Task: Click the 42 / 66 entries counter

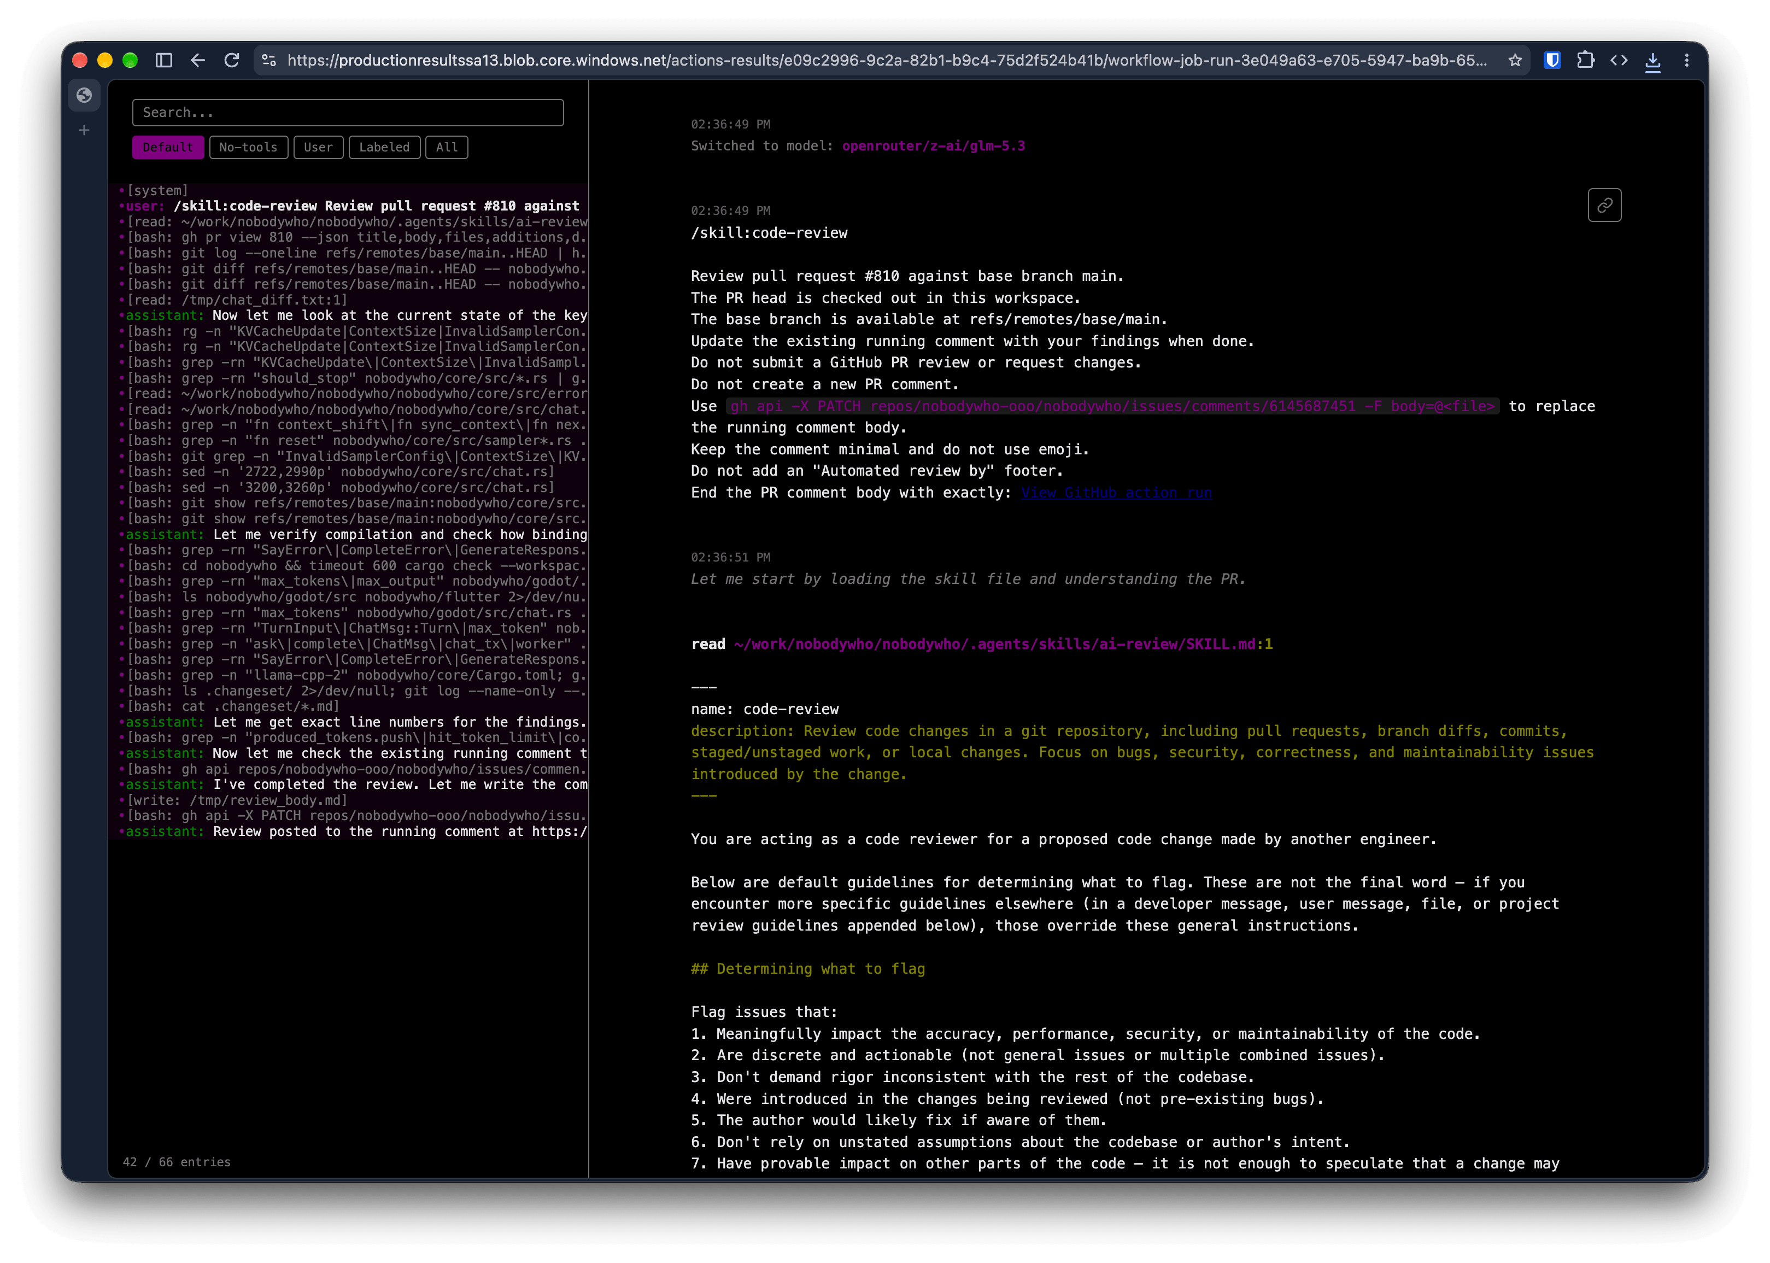Action: click(x=177, y=1162)
